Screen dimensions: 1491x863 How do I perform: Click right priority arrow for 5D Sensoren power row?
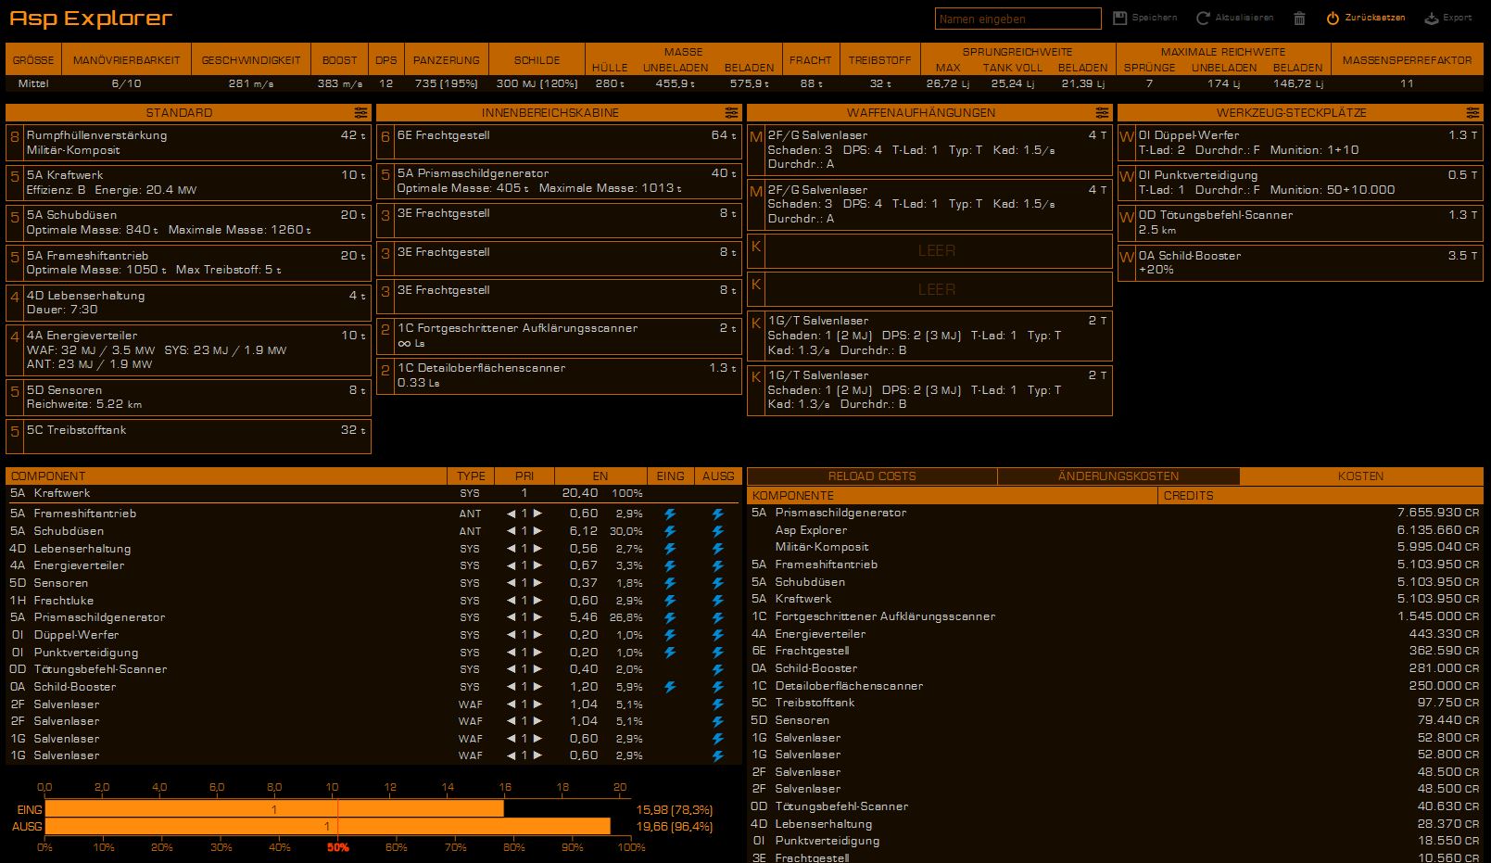pos(537,583)
